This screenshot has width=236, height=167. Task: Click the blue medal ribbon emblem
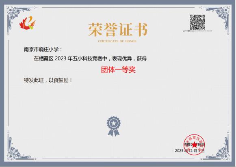point(114,126)
